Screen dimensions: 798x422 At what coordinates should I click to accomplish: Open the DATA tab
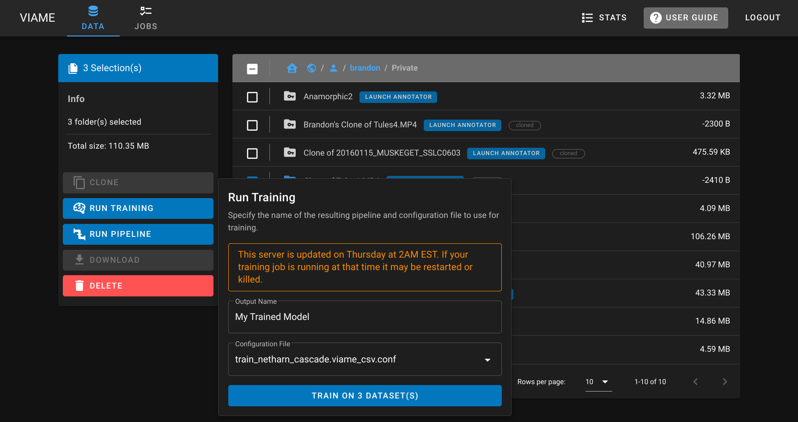93,18
